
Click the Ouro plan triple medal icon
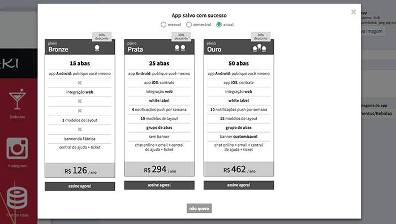coord(259,48)
